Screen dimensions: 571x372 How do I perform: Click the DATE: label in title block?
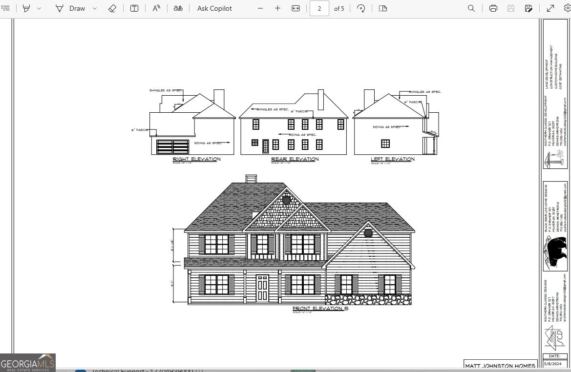(554, 356)
